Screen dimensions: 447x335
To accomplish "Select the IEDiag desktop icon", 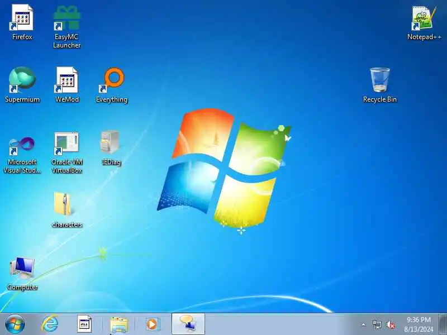I will pyautogui.click(x=111, y=147).
